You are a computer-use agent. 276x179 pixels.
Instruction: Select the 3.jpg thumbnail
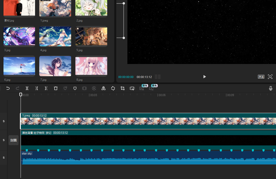[19, 36]
